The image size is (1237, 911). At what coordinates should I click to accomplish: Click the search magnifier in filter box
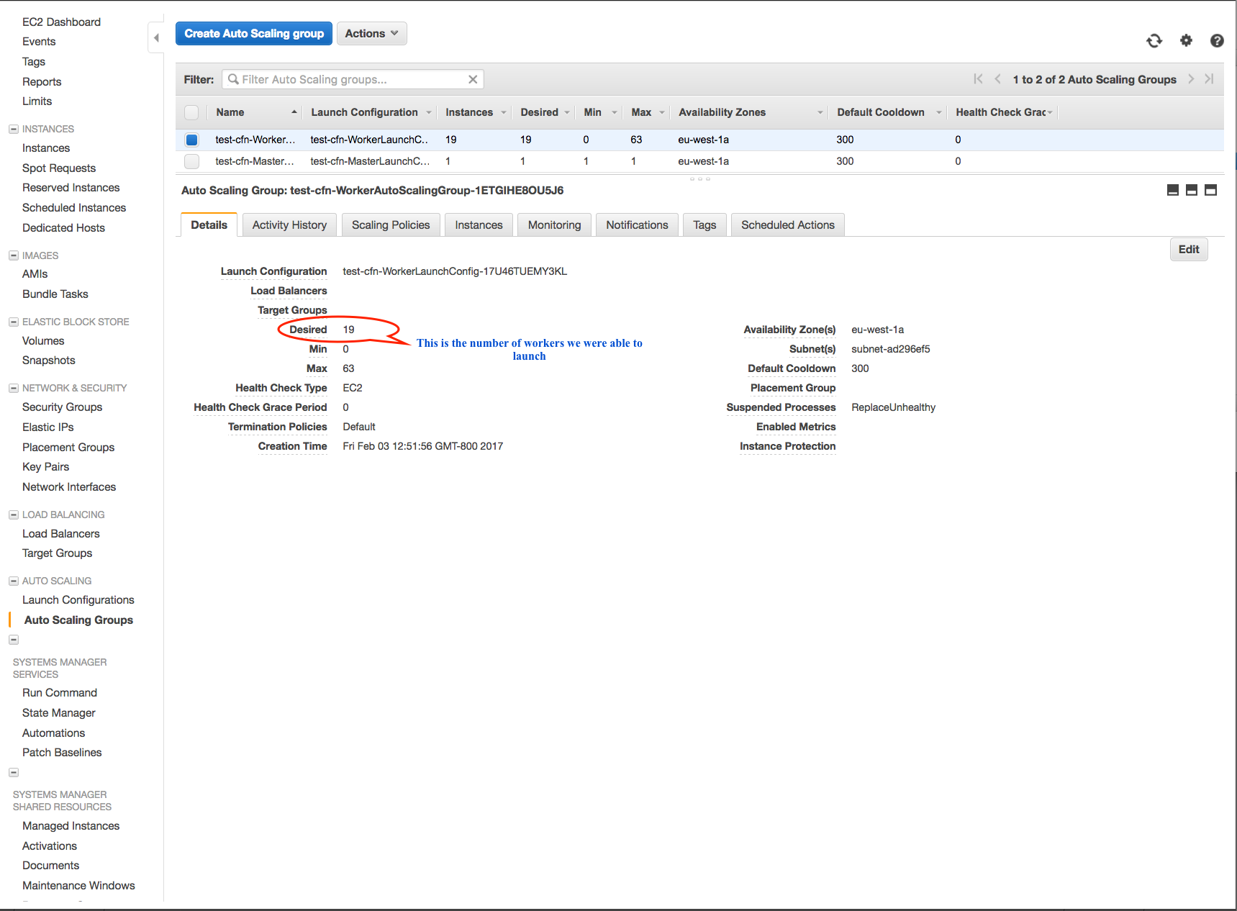point(233,79)
